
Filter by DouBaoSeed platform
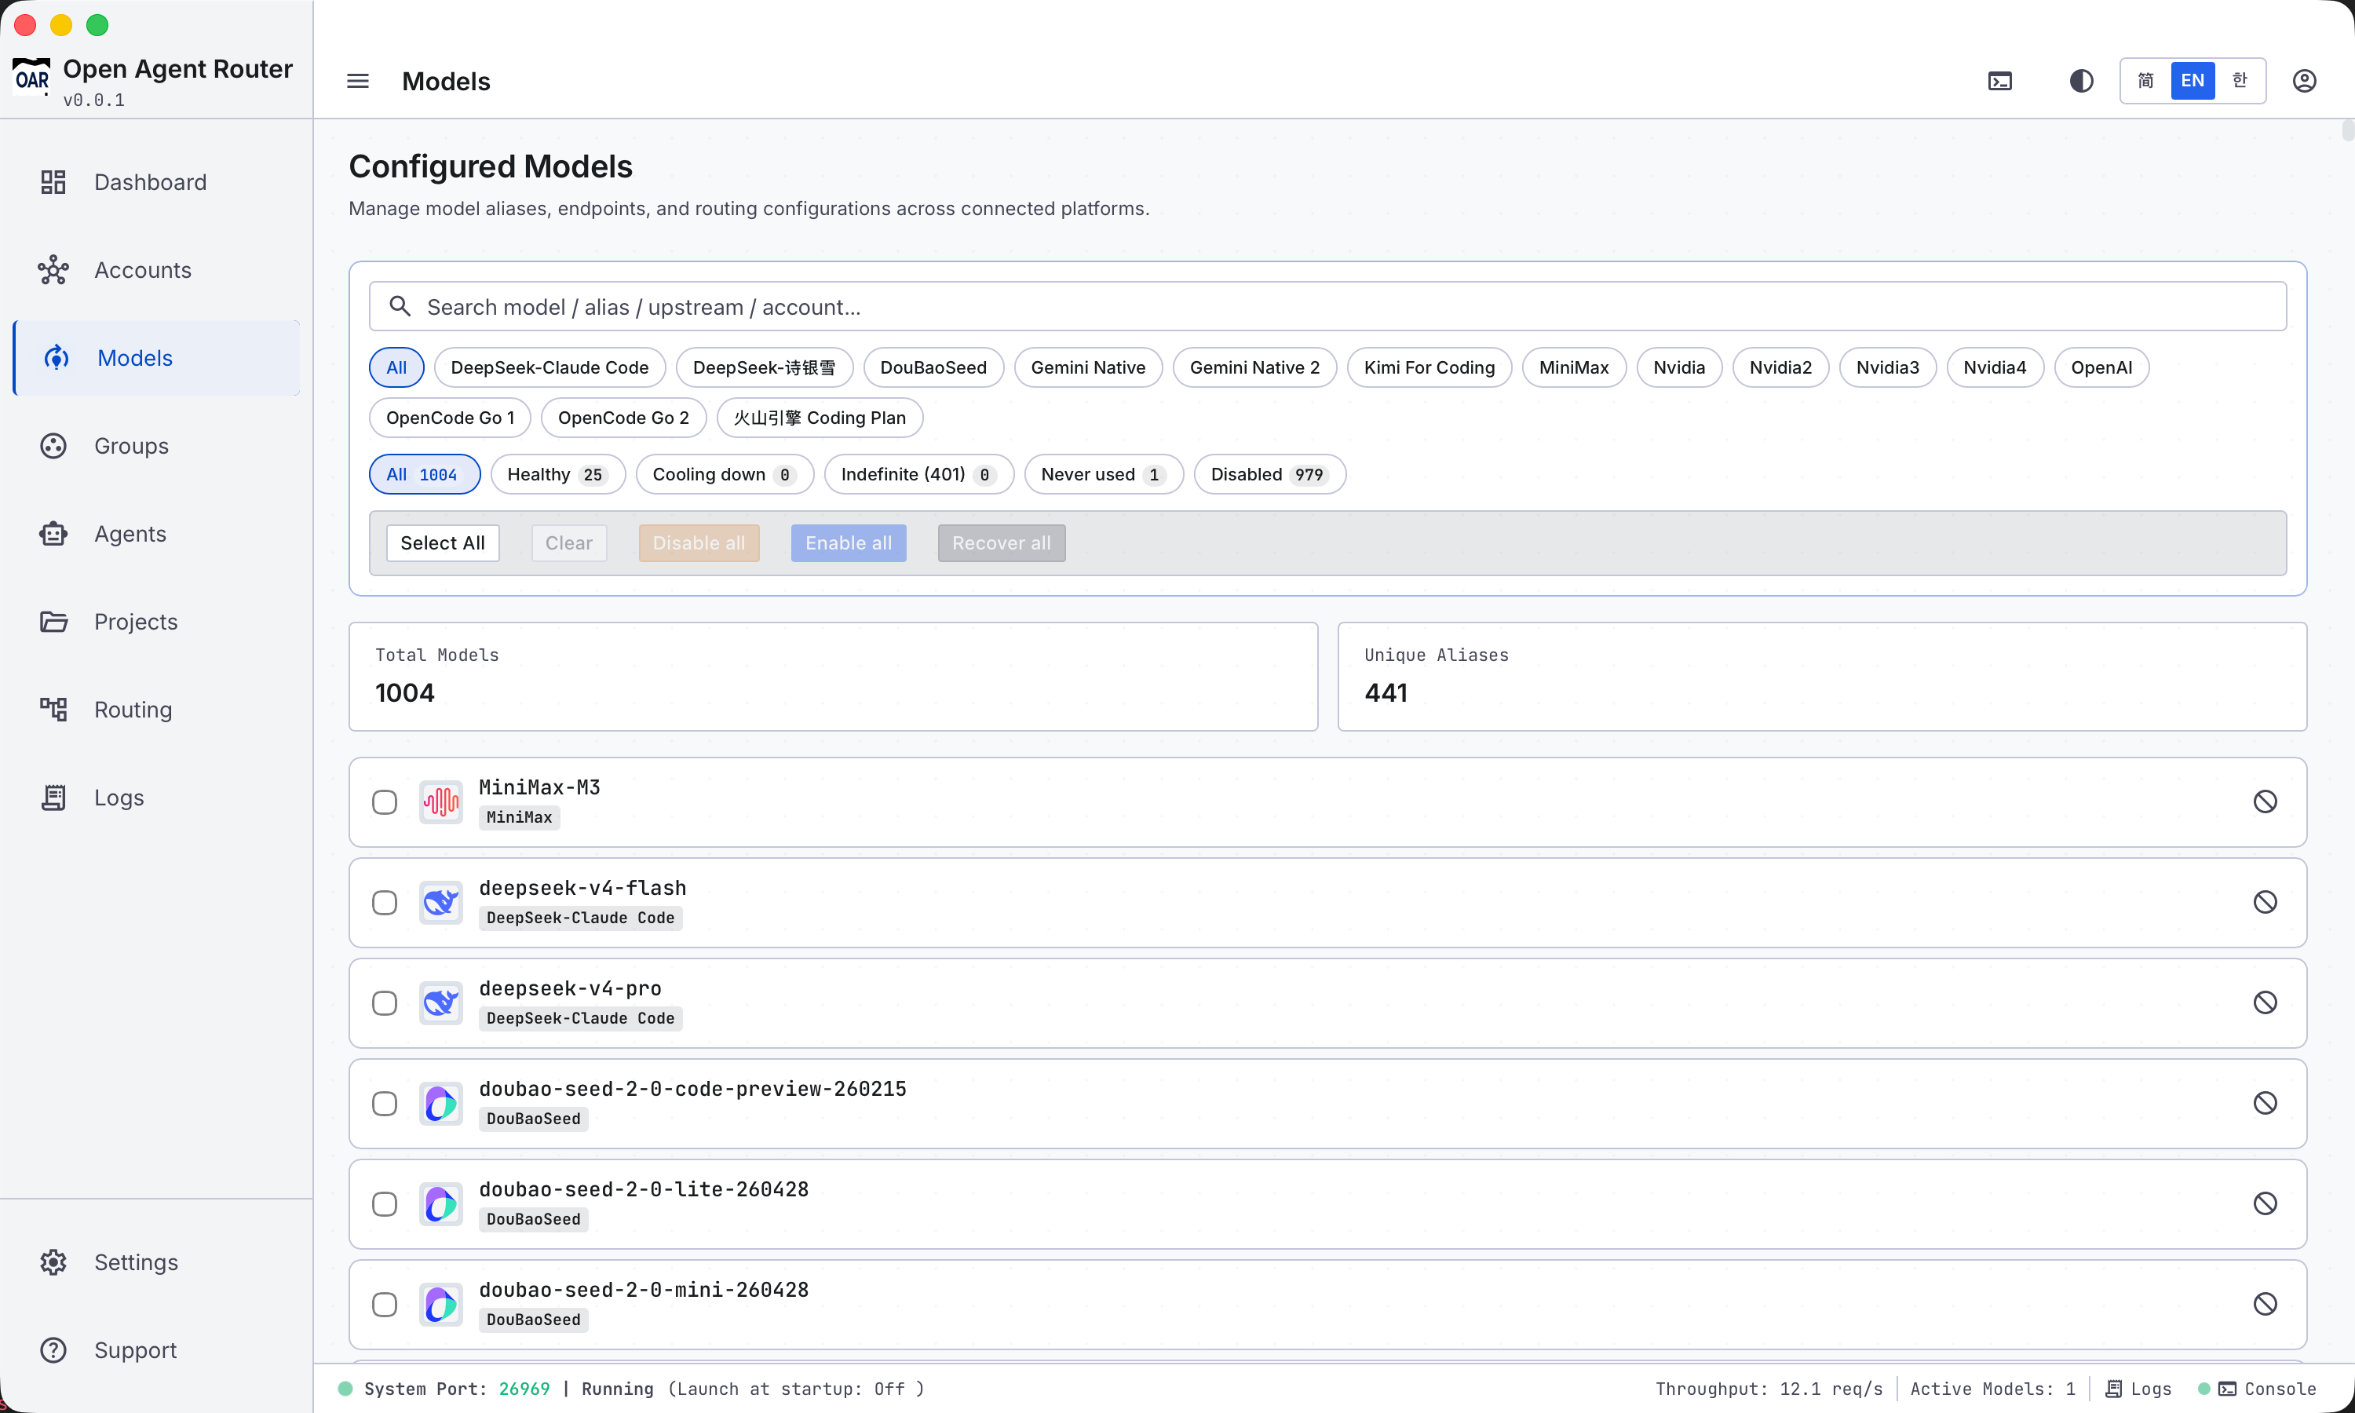[933, 367]
